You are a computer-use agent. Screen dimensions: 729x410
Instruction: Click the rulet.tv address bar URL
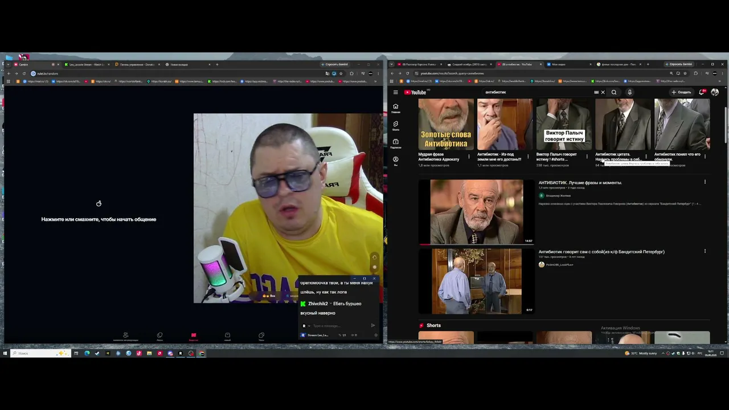pos(48,73)
